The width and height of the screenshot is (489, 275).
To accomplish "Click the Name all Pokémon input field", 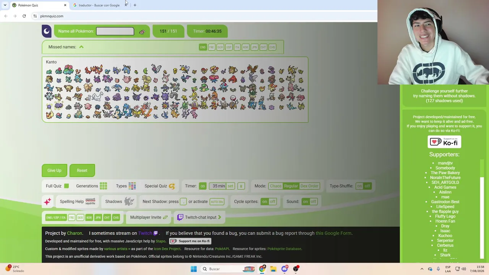I will [115, 31].
